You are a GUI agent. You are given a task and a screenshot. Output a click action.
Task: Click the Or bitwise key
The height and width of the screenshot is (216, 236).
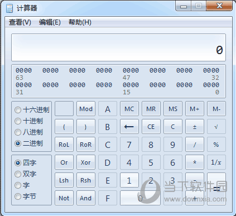point(64,162)
